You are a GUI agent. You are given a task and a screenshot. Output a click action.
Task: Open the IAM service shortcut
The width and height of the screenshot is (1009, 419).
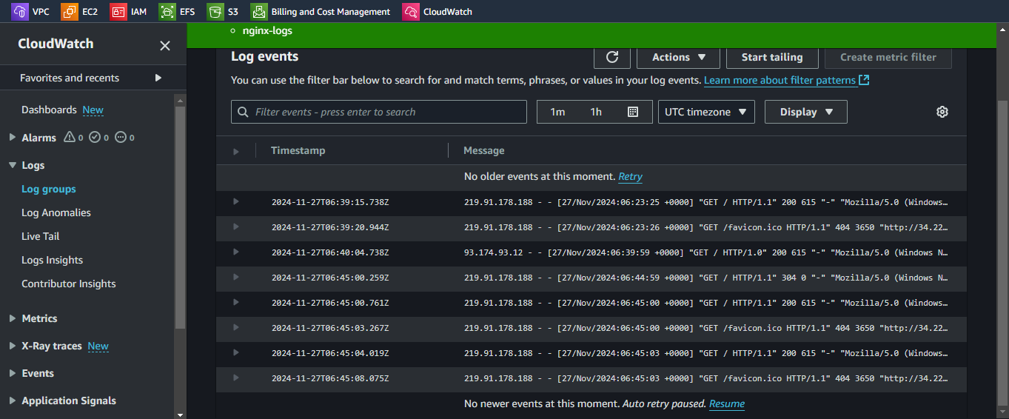coord(118,11)
